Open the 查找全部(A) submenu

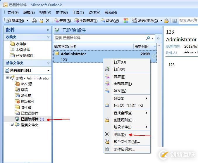point(127,113)
